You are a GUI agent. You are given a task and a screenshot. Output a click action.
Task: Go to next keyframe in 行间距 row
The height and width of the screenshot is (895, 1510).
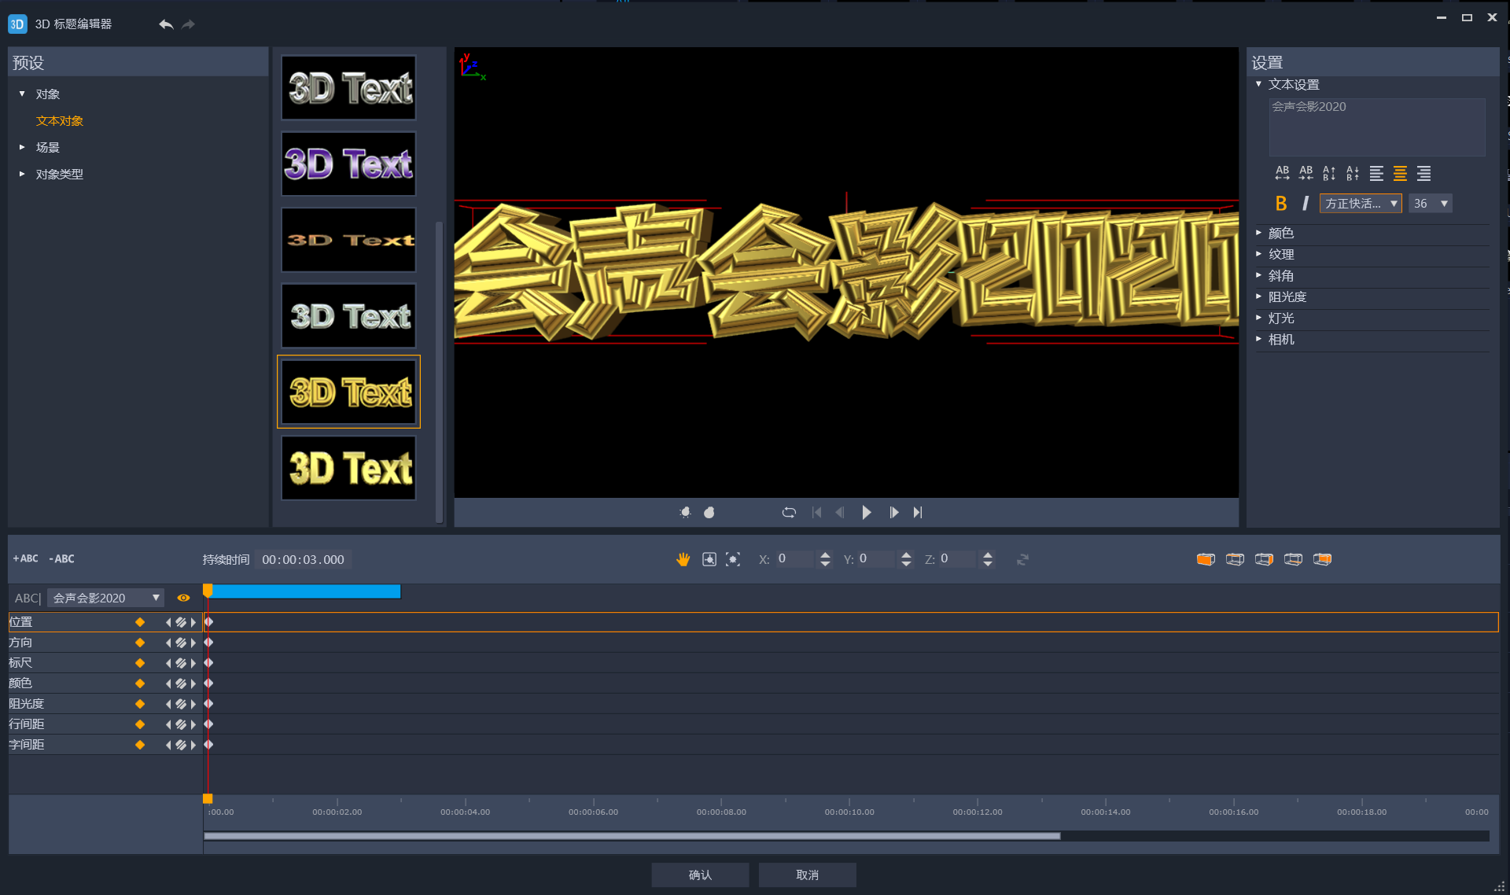193,724
